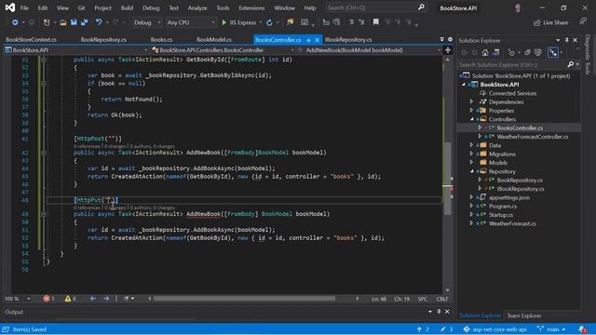The height and width of the screenshot is (335, 596).
Task: Open the File menu
Action: coord(24,7)
